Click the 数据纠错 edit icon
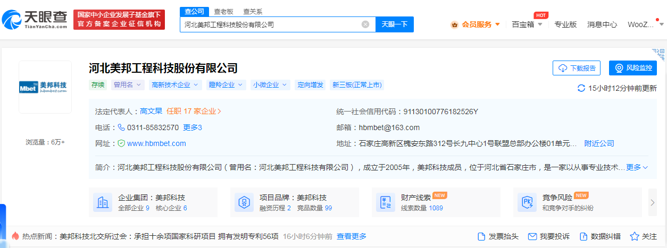 point(583,236)
